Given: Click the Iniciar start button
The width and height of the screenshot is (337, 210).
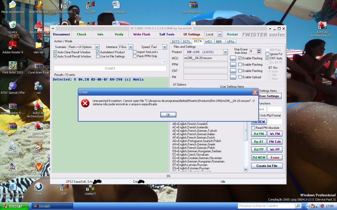Looking at the screenshot, I should 14,206.
